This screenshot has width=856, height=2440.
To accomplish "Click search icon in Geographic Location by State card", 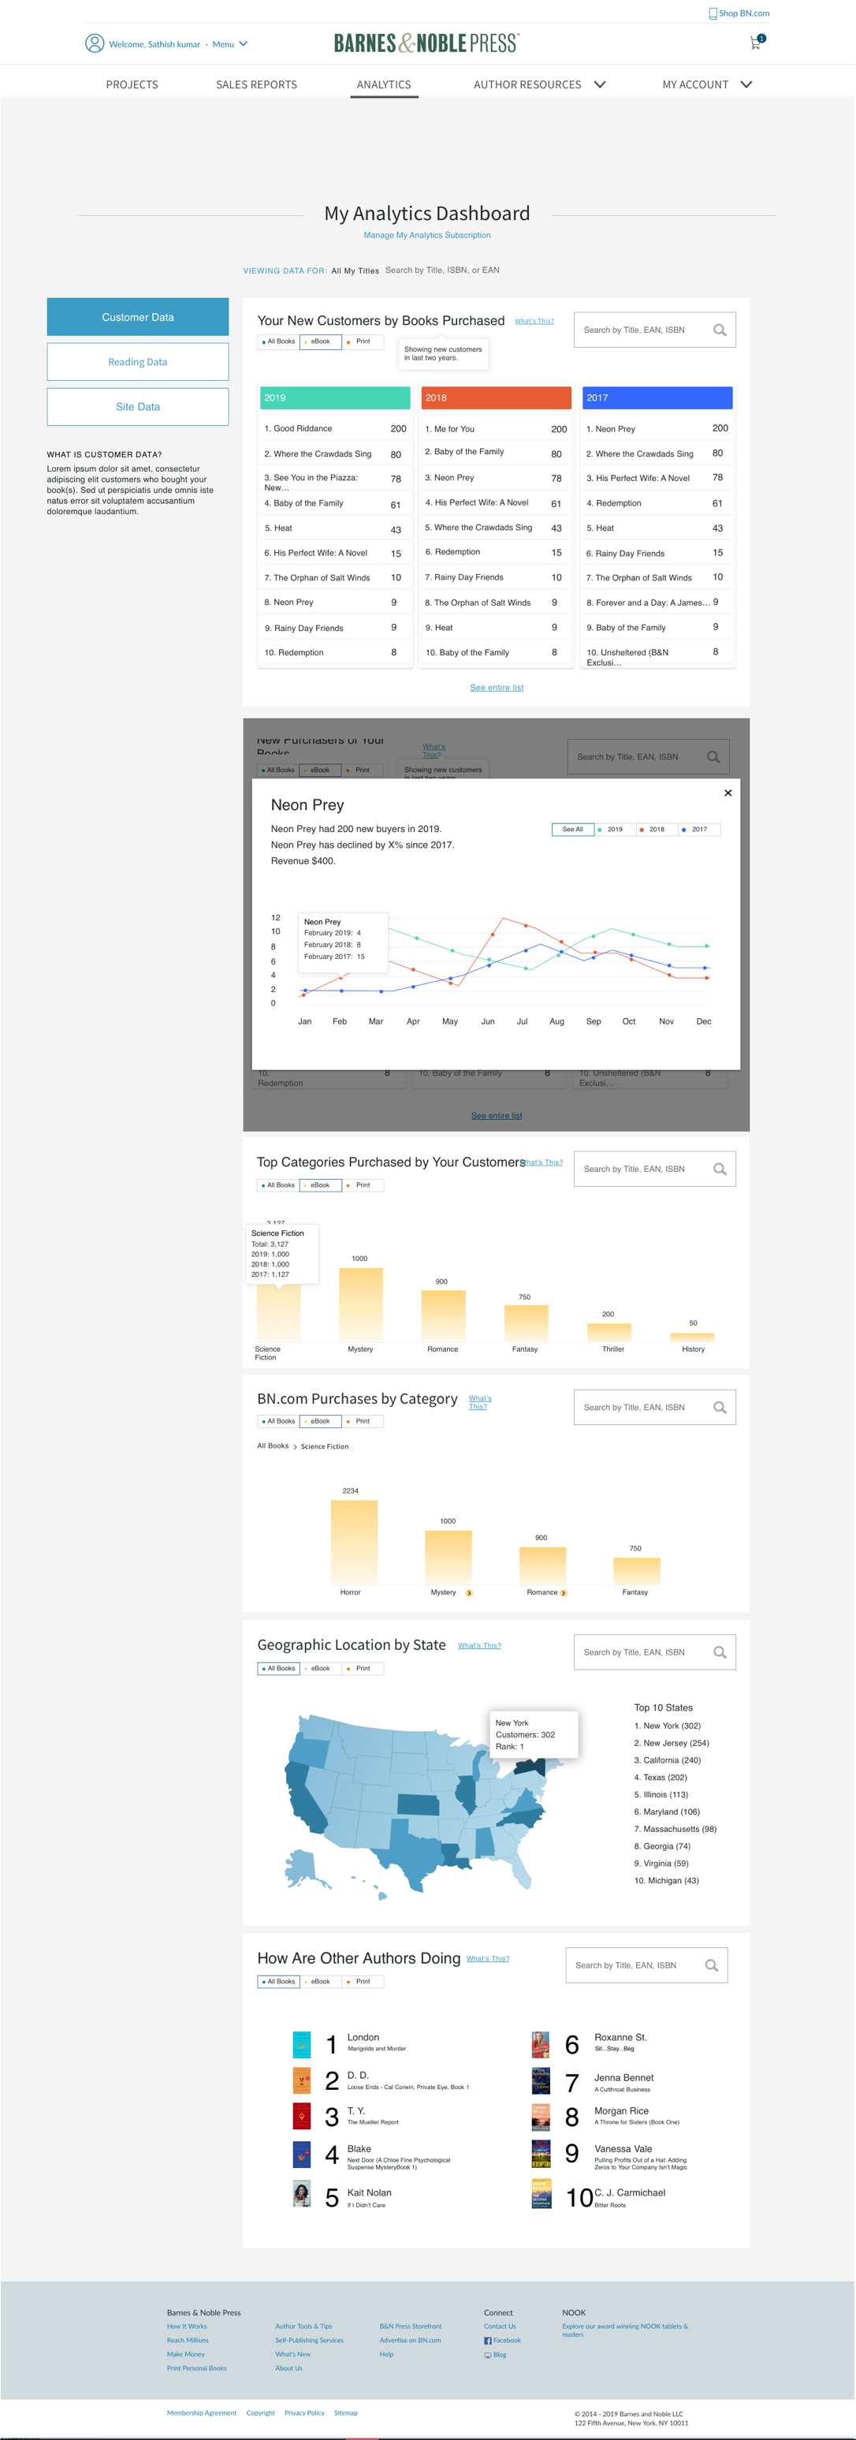I will coord(720,1653).
